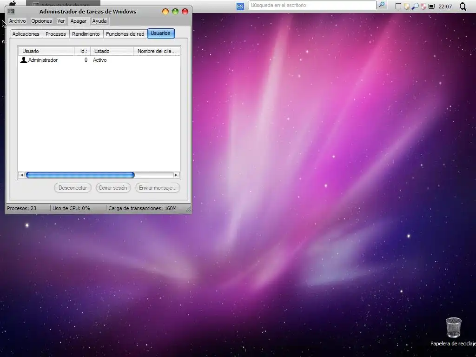The image size is (476, 357).
Task: Click the magnifier tray icon
Action: pyautogui.click(x=415, y=7)
